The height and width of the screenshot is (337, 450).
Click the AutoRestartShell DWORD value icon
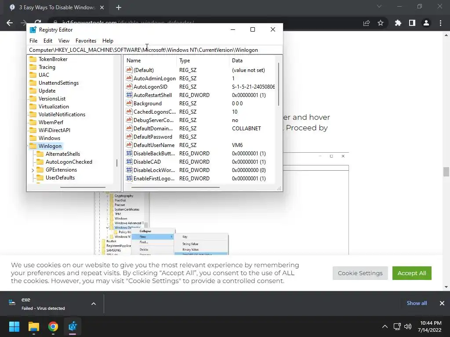(x=129, y=95)
